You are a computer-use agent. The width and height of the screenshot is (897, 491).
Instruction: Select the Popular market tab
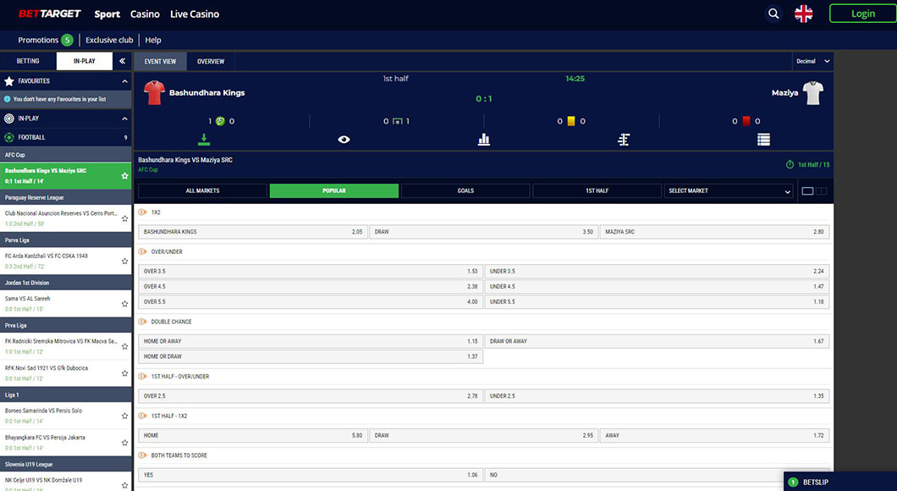click(x=334, y=191)
